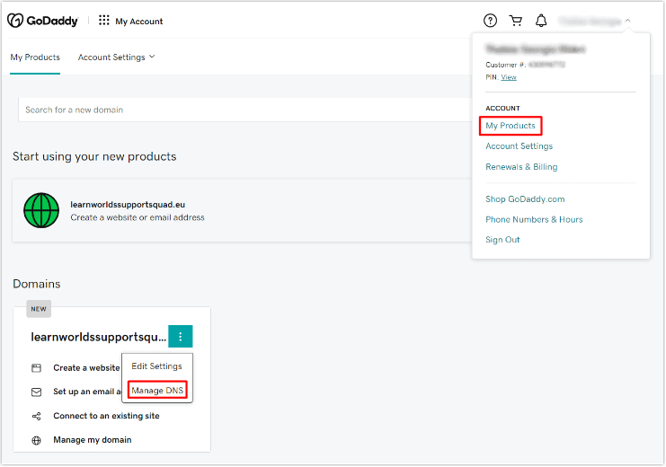666x467 pixels.
Task: Visit Shop GoDaddy.com link
Action: pyautogui.click(x=525, y=199)
